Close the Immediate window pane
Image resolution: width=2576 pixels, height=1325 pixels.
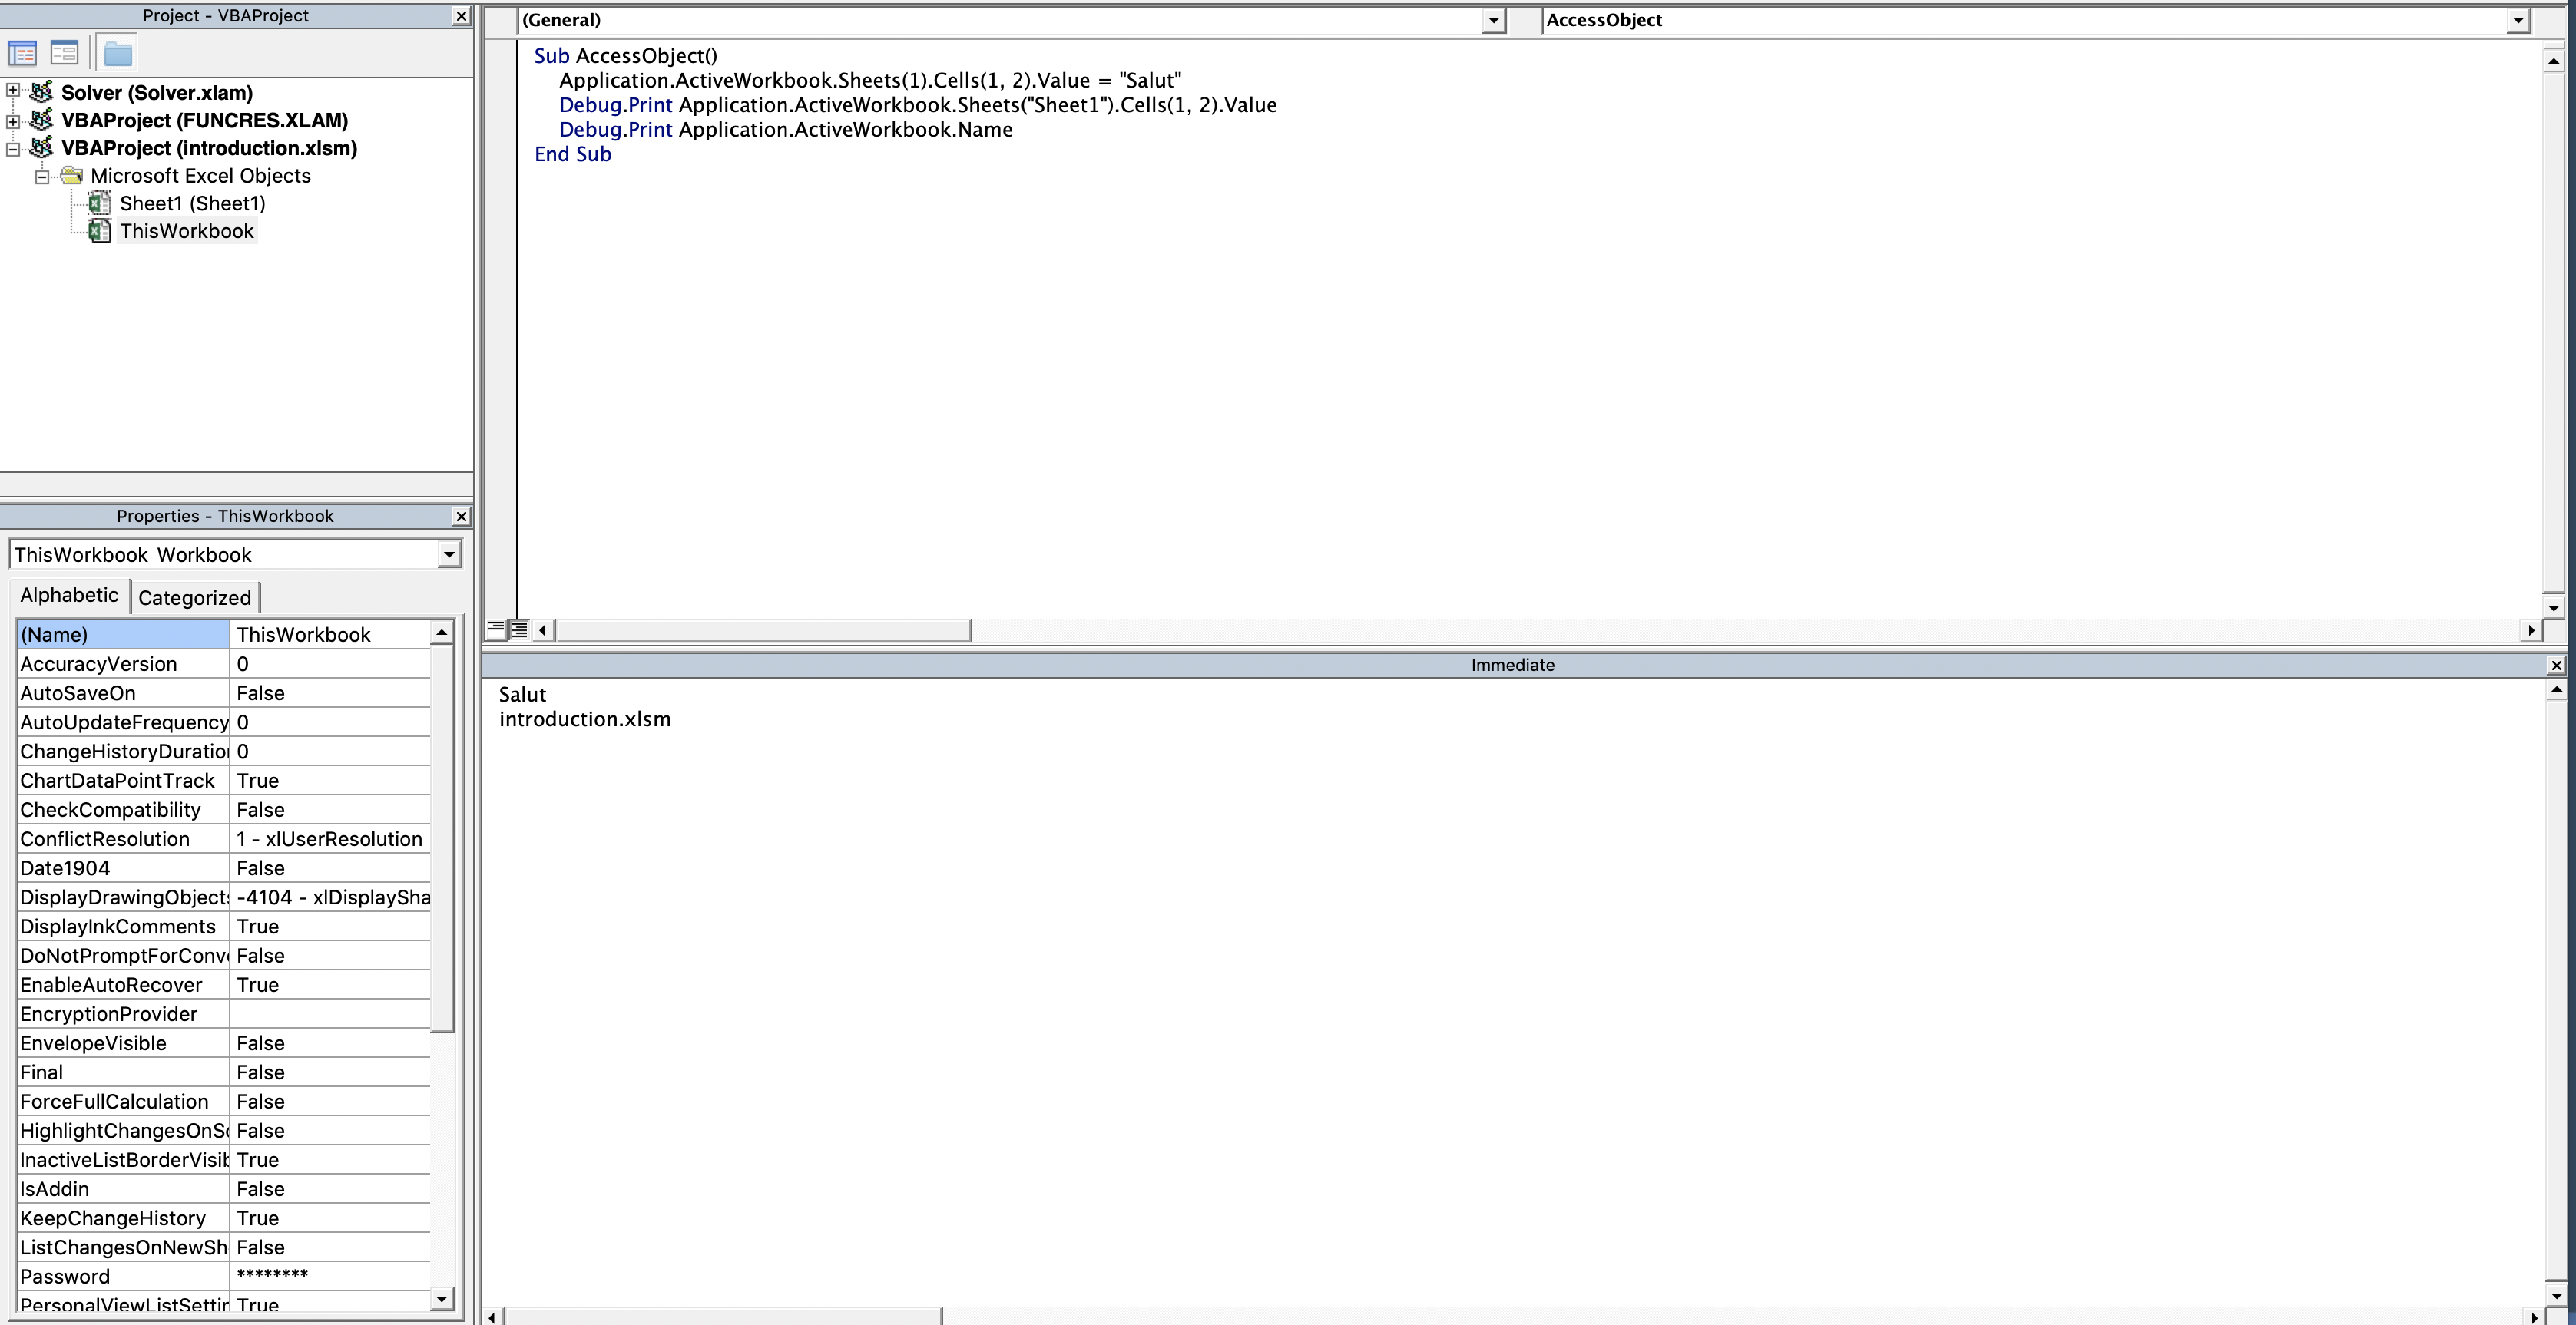point(2556,666)
